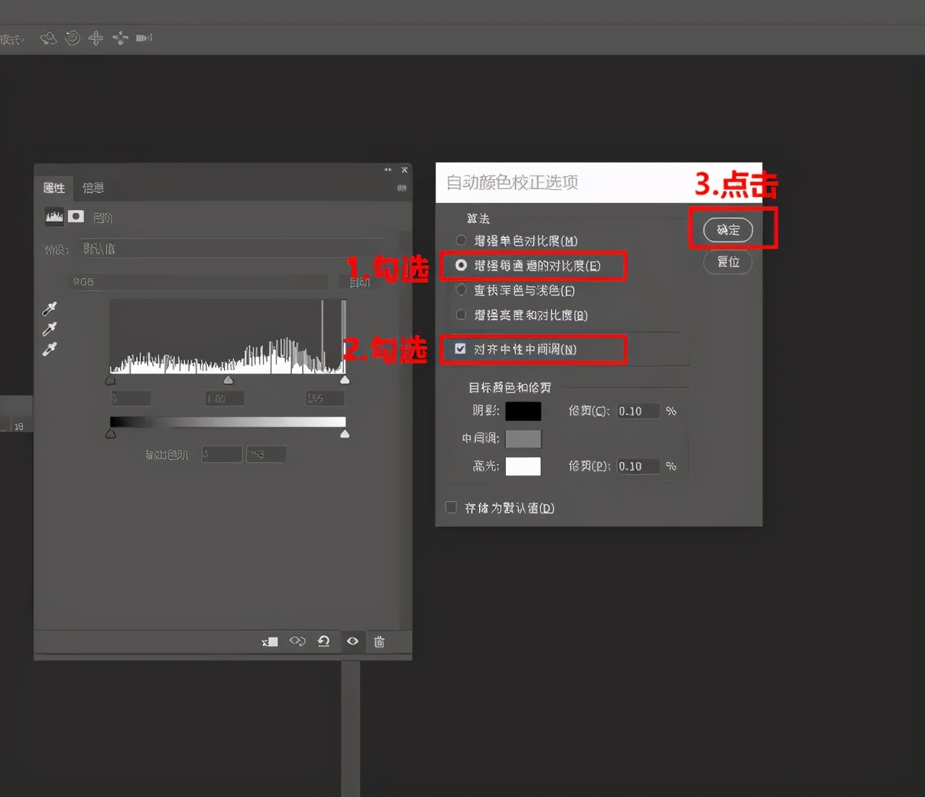Select the 属性 panel tab

coord(54,188)
